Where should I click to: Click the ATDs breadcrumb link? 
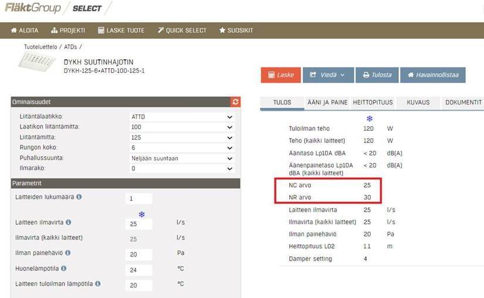click(70, 46)
